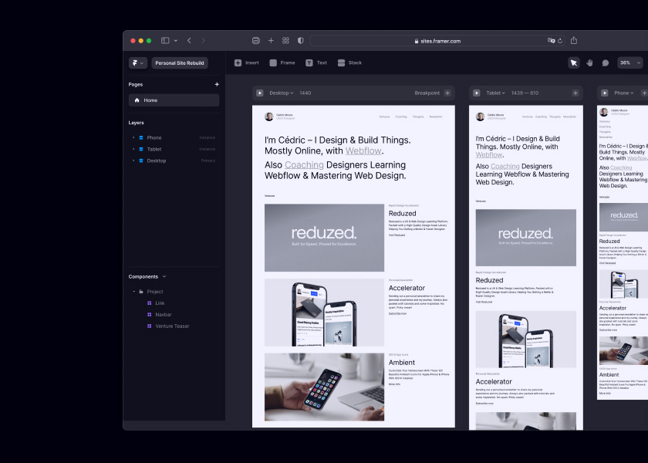The image size is (648, 463).
Task: Click the Personal Site Rebuild project title
Action: point(179,63)
